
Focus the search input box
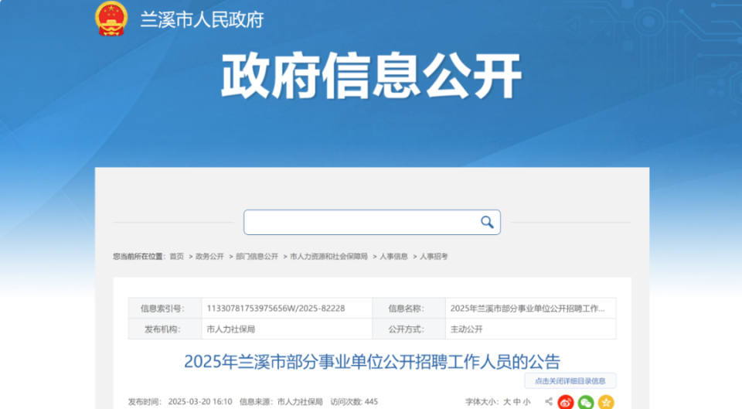(372, 222)
